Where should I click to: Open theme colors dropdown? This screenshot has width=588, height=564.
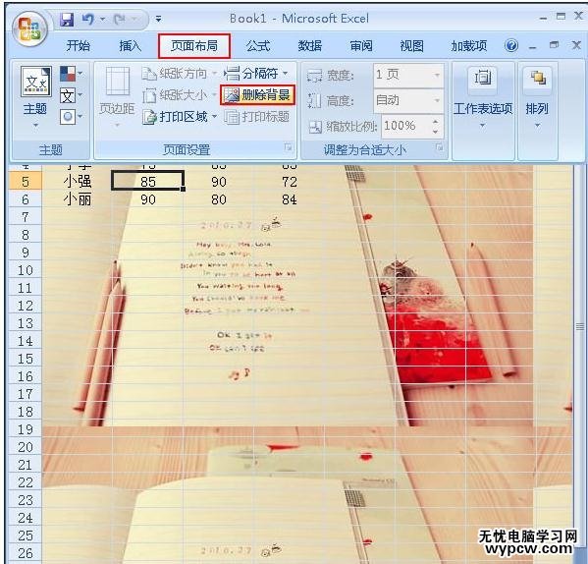tap(71, 74)
